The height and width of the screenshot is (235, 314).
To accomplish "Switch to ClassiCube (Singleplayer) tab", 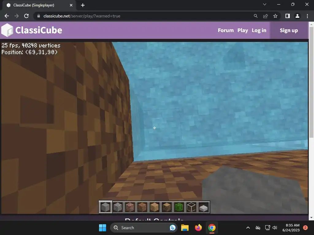I will (39, 5).
